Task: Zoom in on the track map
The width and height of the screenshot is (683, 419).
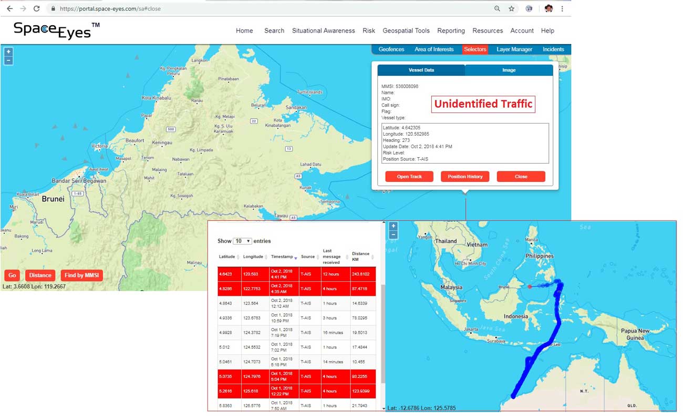Action: [x=393, y=226]
